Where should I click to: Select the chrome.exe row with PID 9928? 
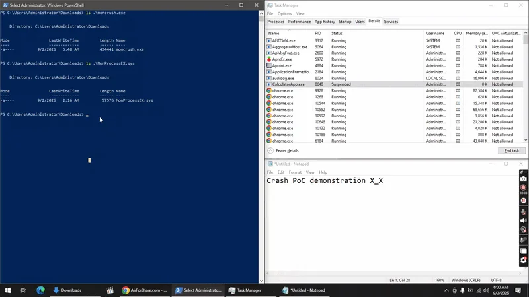394,90
